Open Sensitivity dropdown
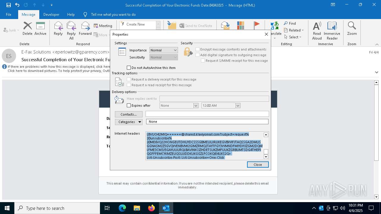 click(163, 57)
